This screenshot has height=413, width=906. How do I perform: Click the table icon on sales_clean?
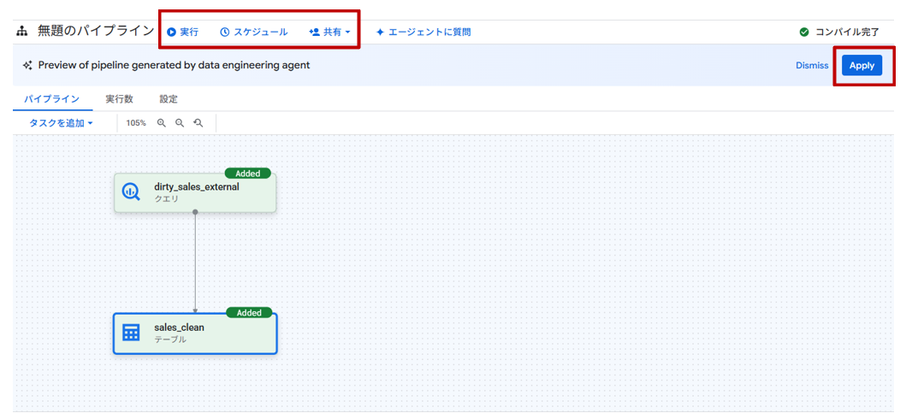131,333
